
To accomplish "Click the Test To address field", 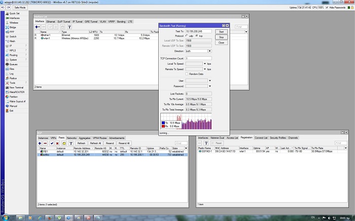I will point(198,31).
